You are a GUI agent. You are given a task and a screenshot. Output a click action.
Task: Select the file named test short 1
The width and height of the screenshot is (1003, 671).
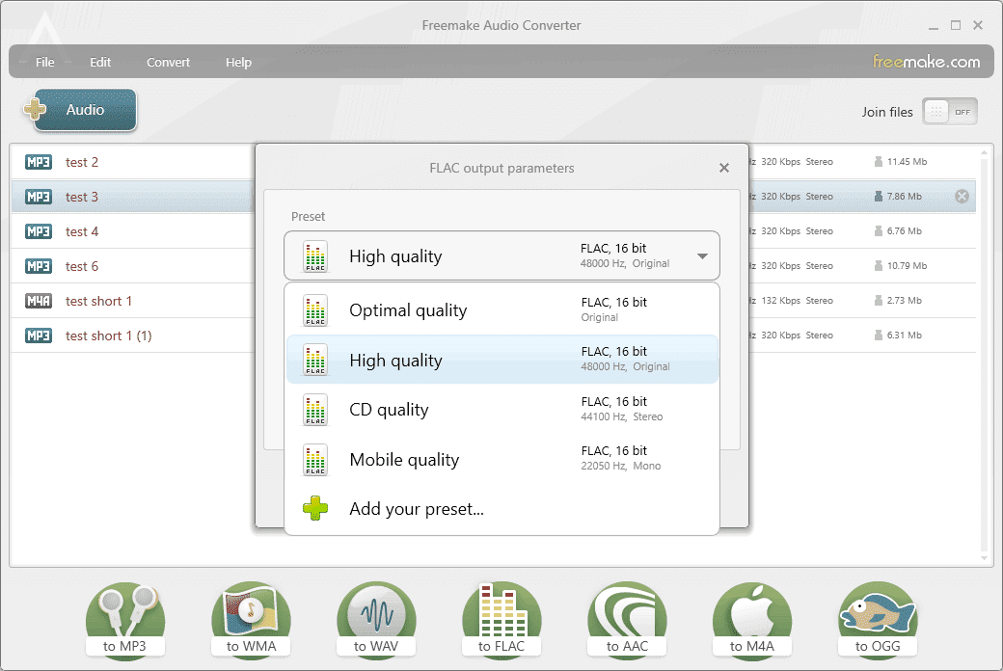click(98, 302)
